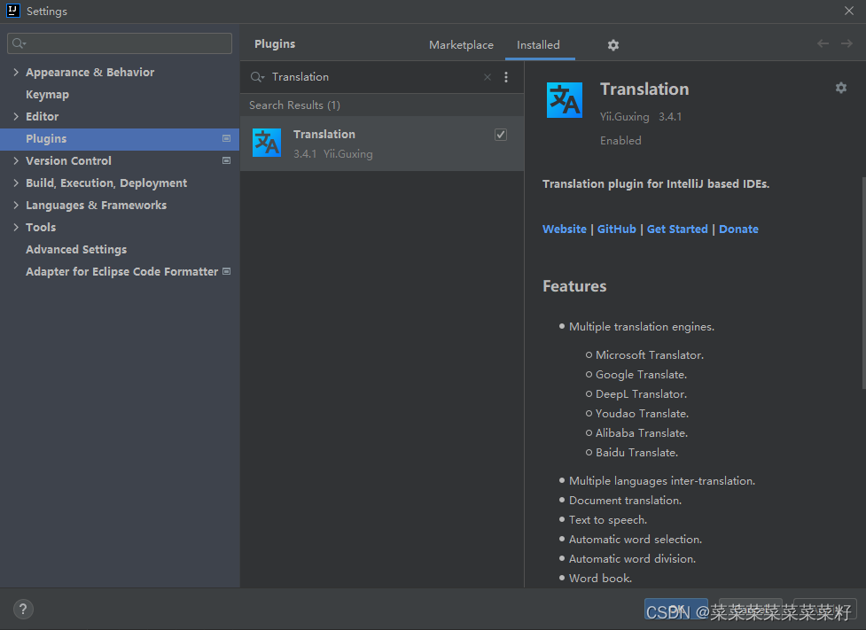
Task: Click the Features heading
Action: [x=574, y=286]
